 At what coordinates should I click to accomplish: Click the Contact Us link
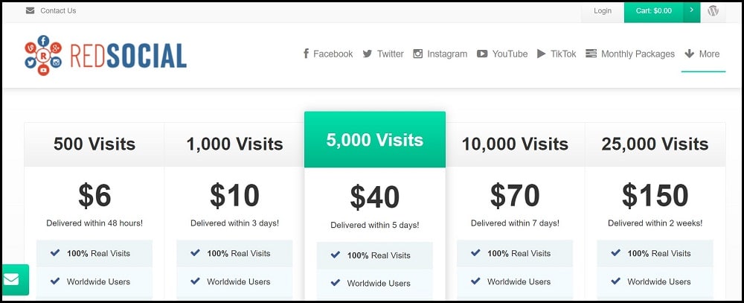pos(58,10)
